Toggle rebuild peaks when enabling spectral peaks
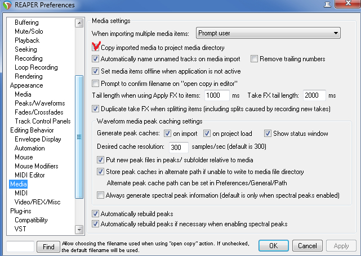Image resolution: width=361 pixels, height=256 pixels. tap(95, 224)
